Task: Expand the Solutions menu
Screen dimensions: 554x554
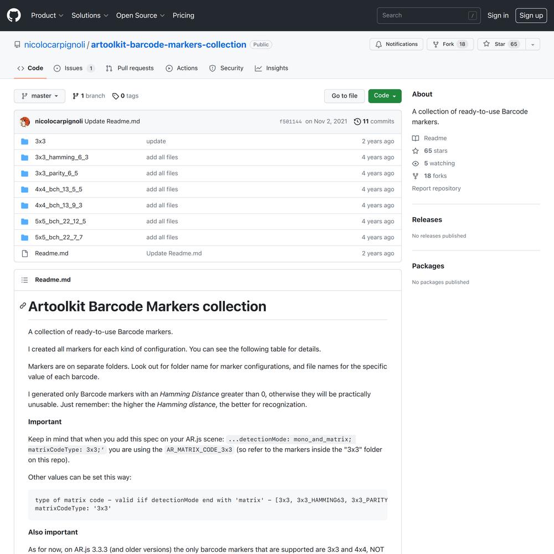Action: pos(90,15)
